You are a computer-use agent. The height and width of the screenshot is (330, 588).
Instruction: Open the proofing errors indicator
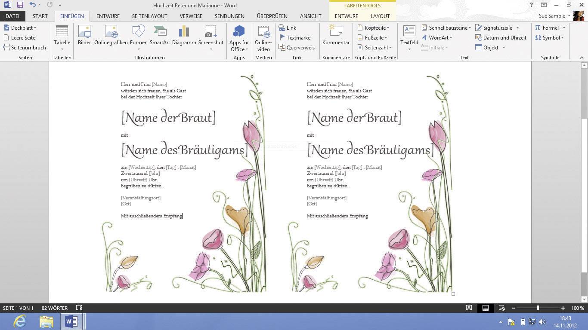(x=79, y=308)
